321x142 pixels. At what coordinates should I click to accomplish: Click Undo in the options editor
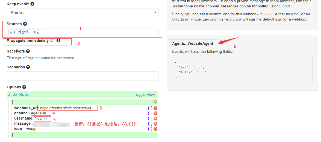(12, 94)
